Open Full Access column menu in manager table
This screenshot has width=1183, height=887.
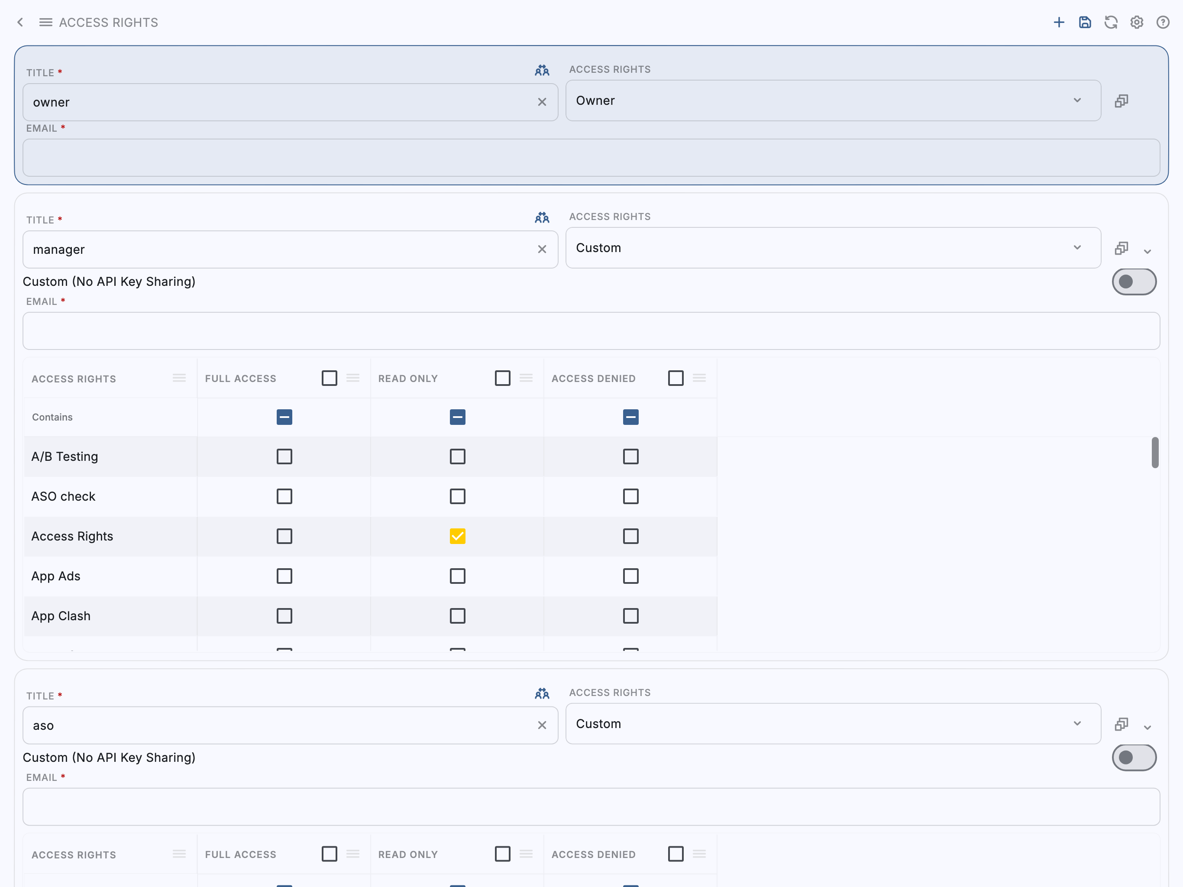pyautogui.click(x=353, y=378)
